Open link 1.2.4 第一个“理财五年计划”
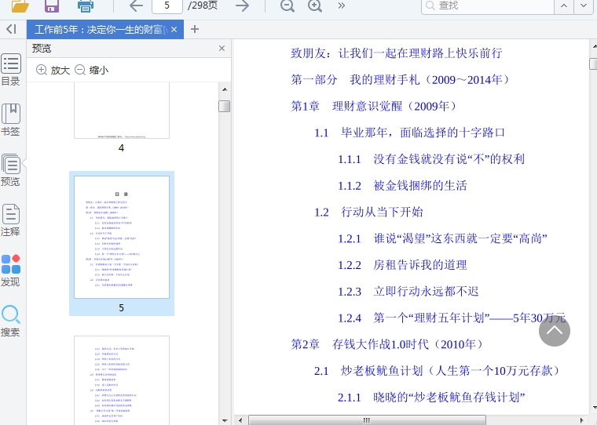The height and width of the screenshot is (425, 597). click(452, 318)
